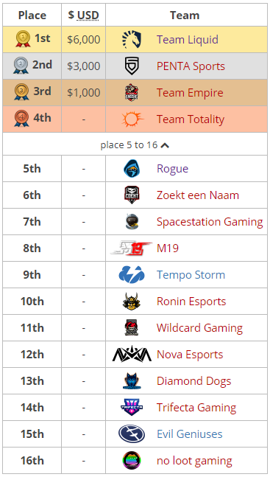Open the Team Liquid link

[x=188, y=40]
